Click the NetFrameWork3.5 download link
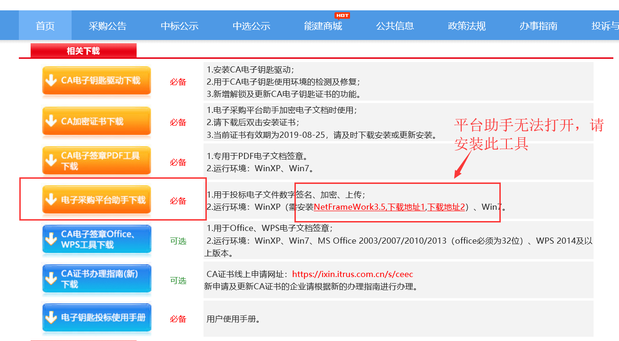 (x=350, y=207)
